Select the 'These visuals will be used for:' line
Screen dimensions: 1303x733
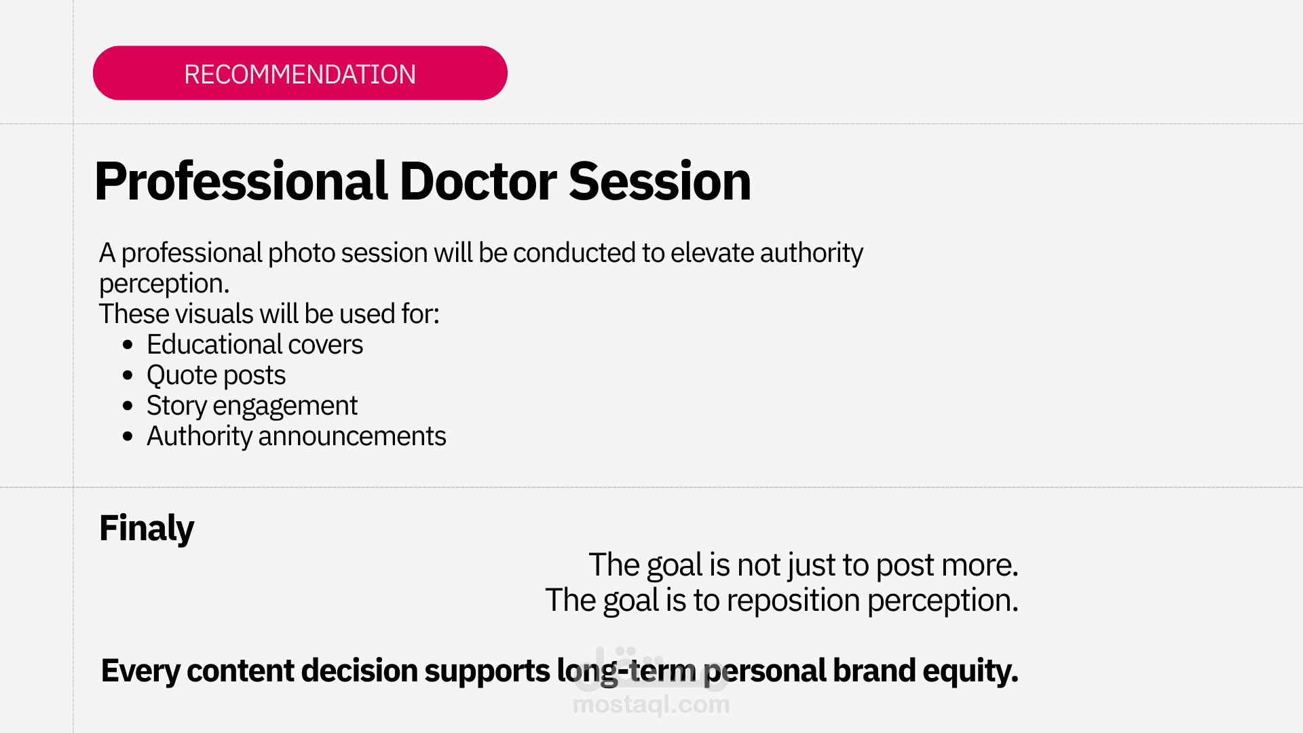click(x=269, y=314)
